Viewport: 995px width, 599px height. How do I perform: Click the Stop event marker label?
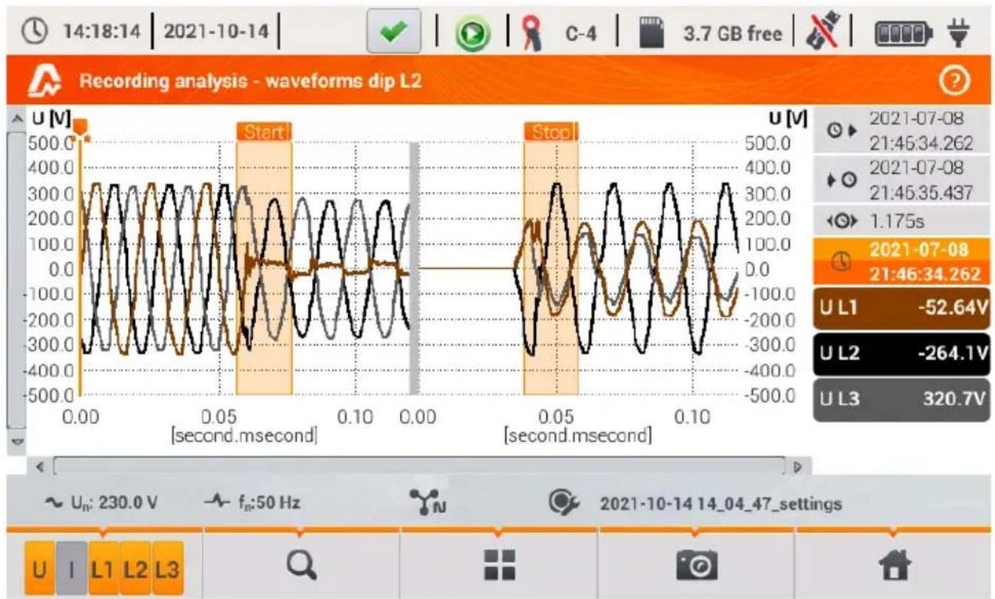click(551, 133)
